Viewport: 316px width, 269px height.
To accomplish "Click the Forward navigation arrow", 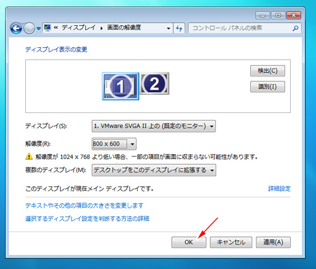I will tap(29, 28).
